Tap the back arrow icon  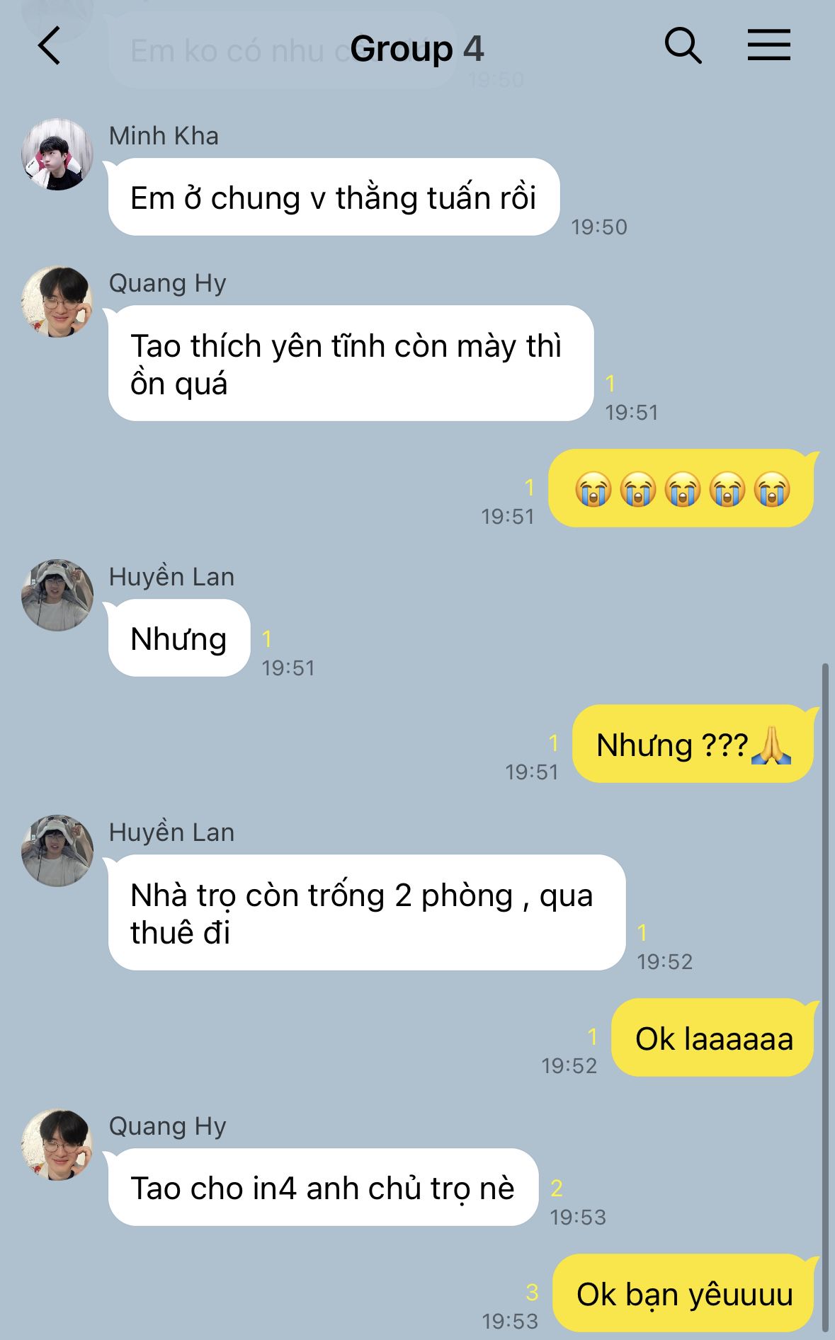pyautogui.click(x=49, y=47)
